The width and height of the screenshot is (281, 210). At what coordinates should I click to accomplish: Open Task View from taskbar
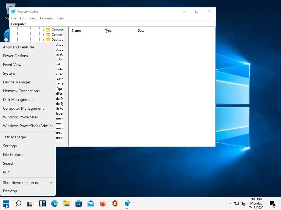pyautogui.click(x=30, y=203)
